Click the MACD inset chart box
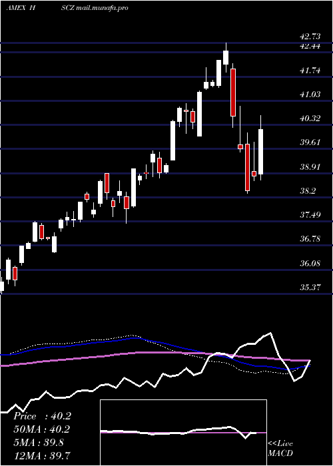Screen dimensions: 333x466 183,433
